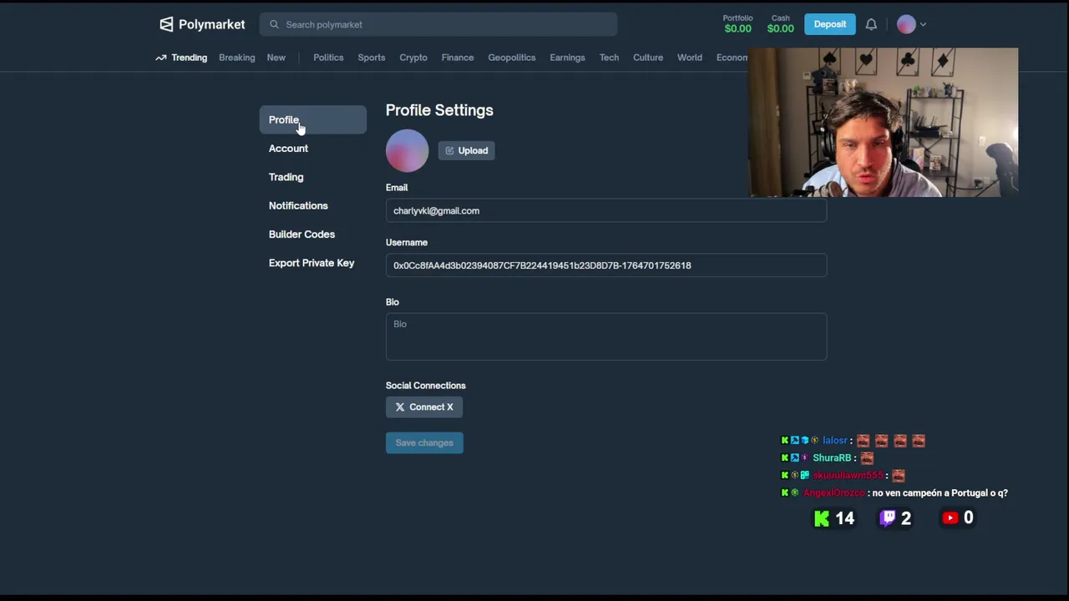This screenshot has width=1069, height=601.
Task: Go to Earnings markets
Action: [x=567, y=58]
